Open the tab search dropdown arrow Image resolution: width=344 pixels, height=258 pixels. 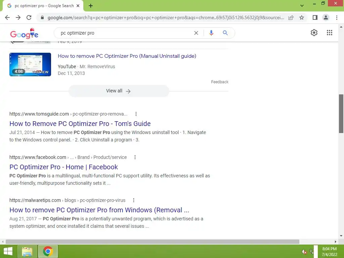tap(302, 6)
